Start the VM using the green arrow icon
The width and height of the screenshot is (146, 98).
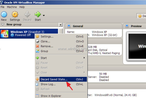[38, 14]
